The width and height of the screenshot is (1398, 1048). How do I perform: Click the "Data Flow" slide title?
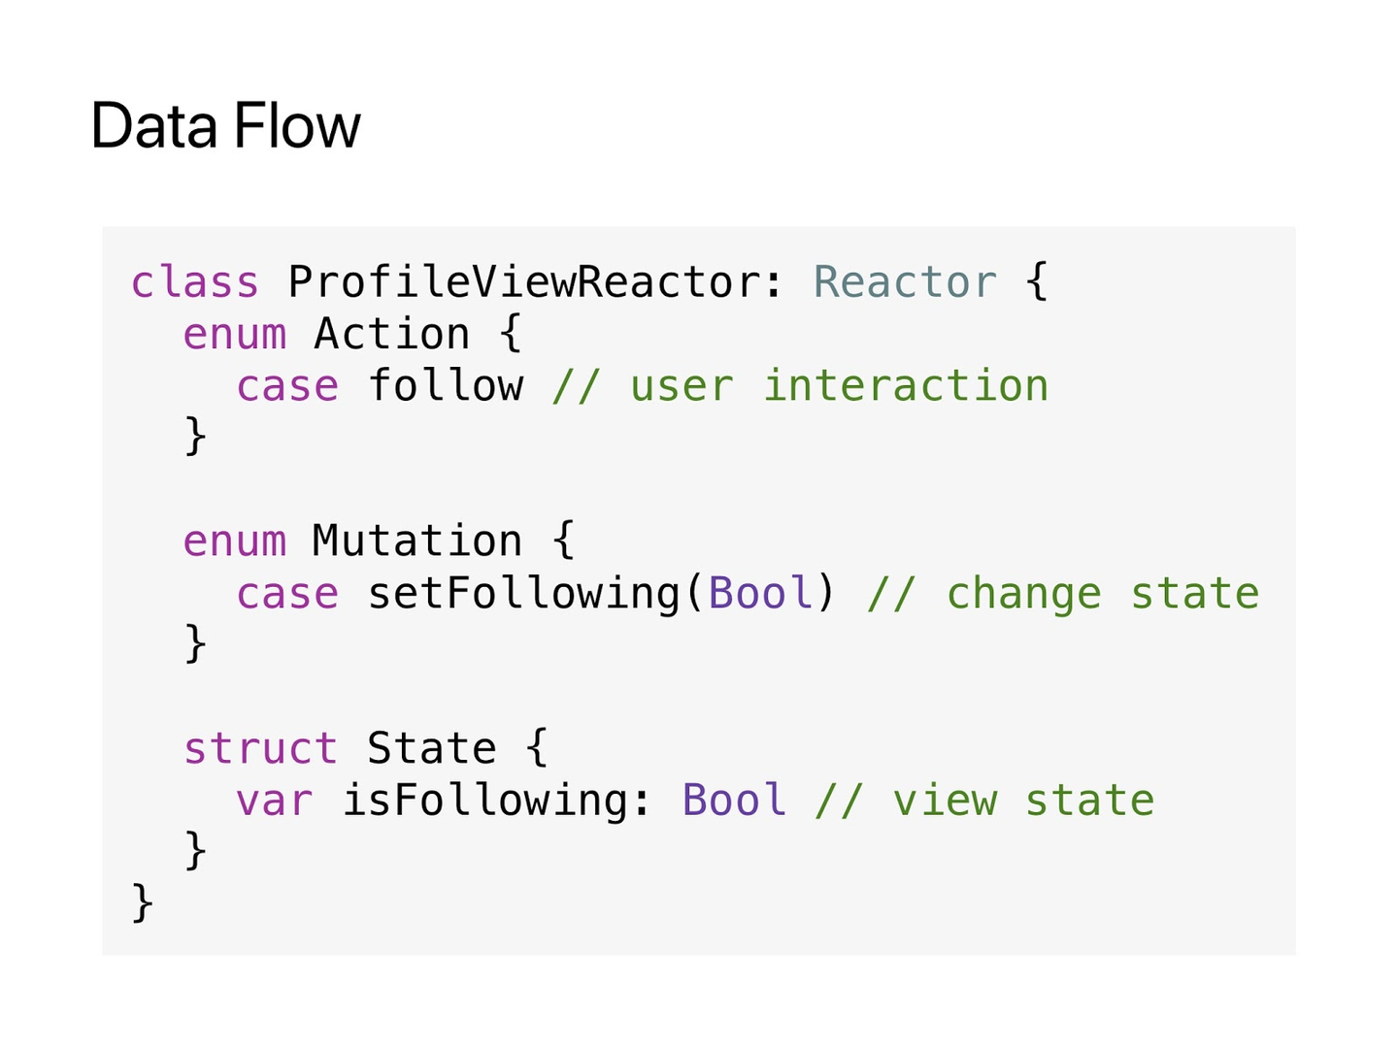pyautogui.click(x=225, y=126)
